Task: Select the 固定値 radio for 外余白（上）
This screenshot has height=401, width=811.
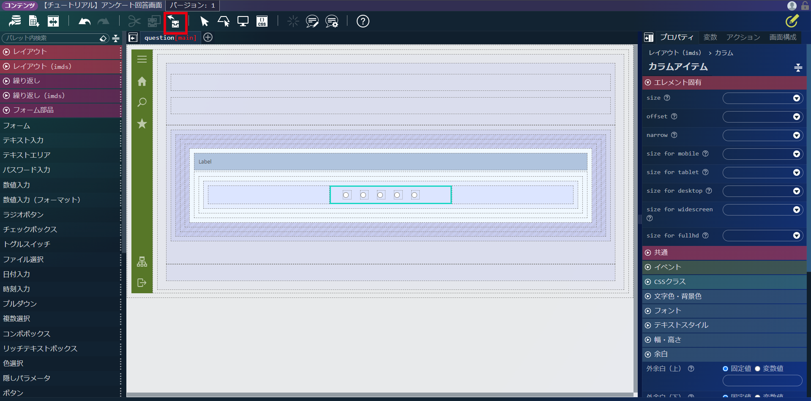Action: click(726, 369)
